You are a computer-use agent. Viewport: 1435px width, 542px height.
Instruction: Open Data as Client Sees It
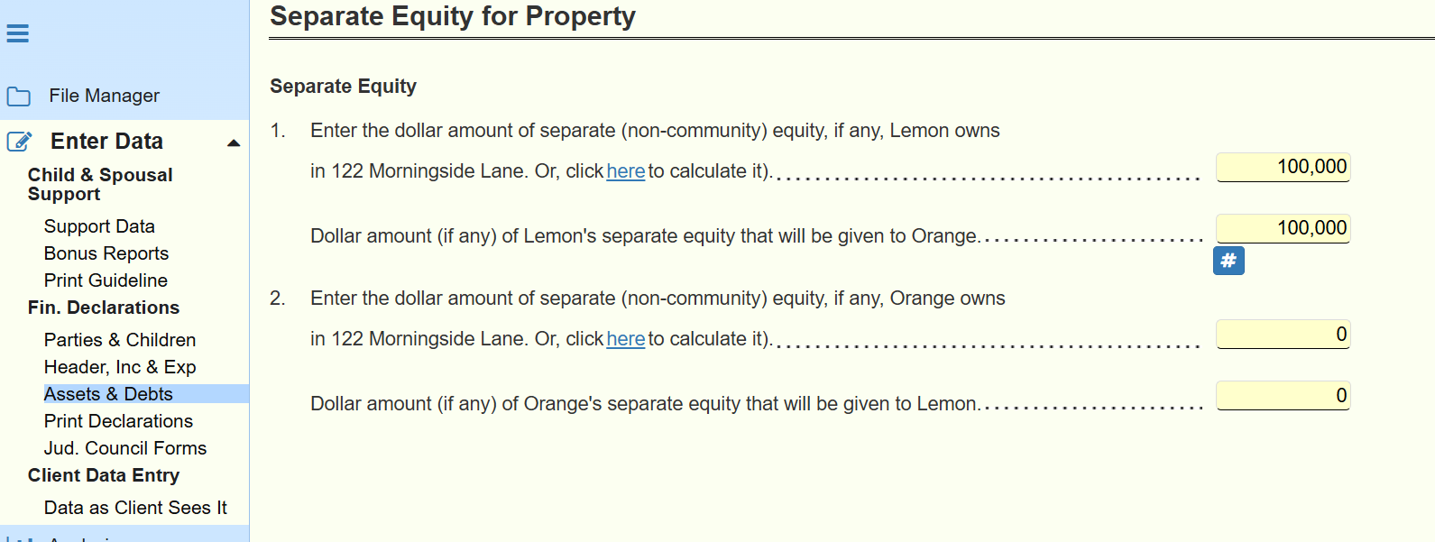pyautogui.click(x=135, y=508)
